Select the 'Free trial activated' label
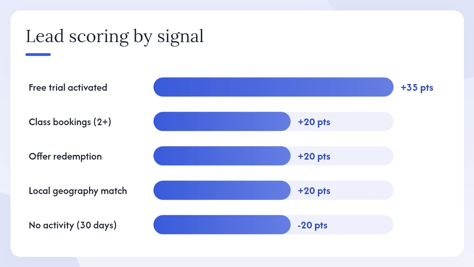Screen dimensions: 474x267 coord(68,88)
